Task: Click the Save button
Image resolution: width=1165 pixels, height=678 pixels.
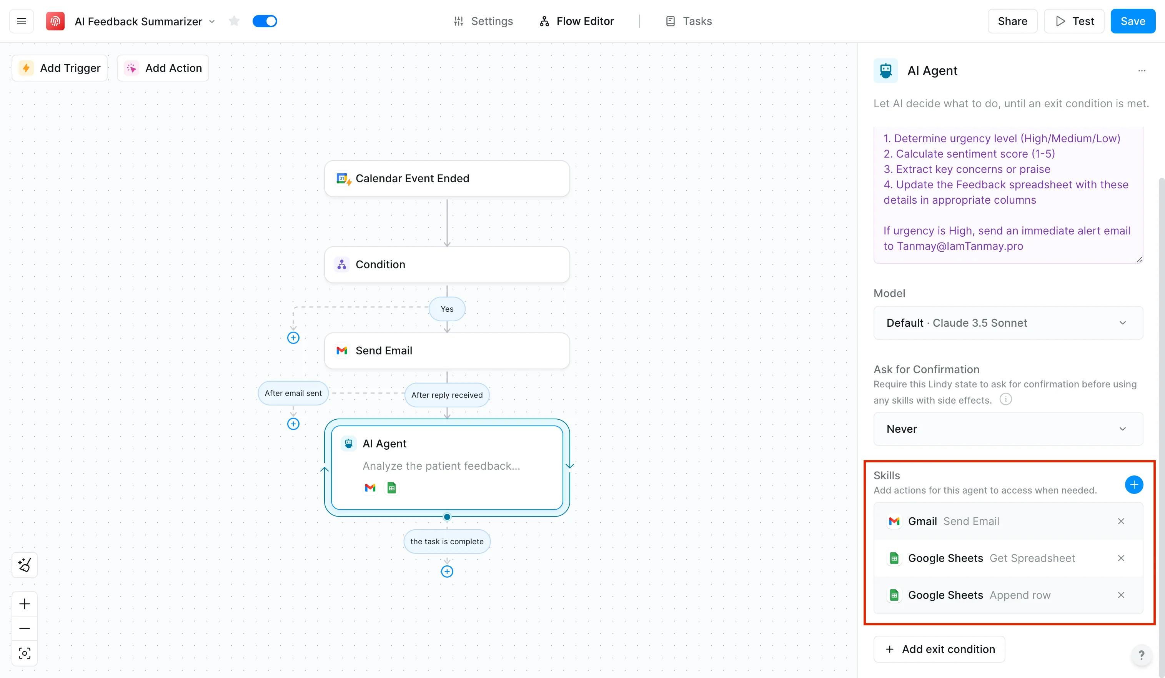Action: click(1132, 21)
